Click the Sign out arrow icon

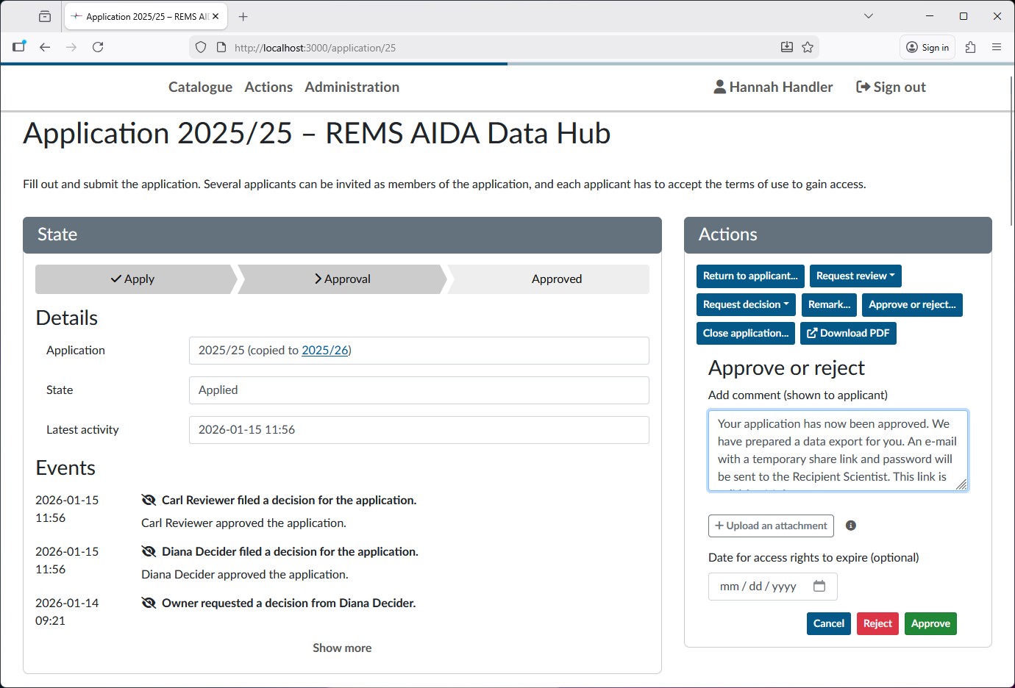click(862, 86)
